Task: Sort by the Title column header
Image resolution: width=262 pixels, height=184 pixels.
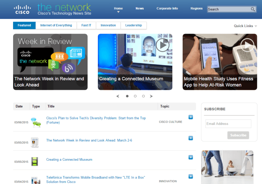Action: pos(51,106)
